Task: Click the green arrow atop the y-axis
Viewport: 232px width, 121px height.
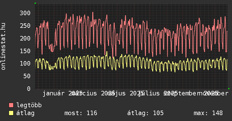Action: point(35,3)
